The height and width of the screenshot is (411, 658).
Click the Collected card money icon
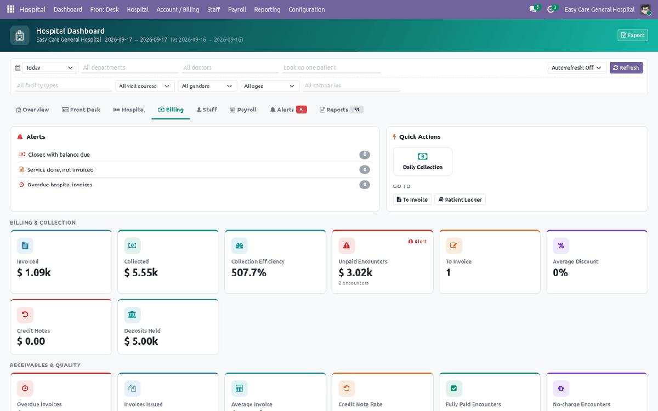[132, 246]
